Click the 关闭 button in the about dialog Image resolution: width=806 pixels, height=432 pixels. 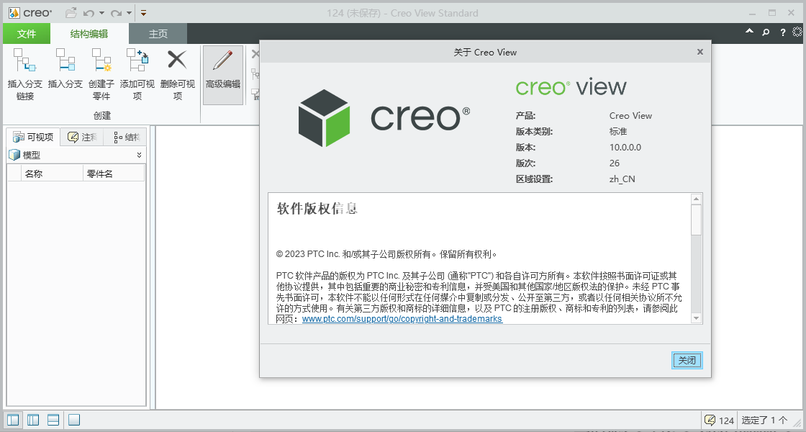coord(687,361)
